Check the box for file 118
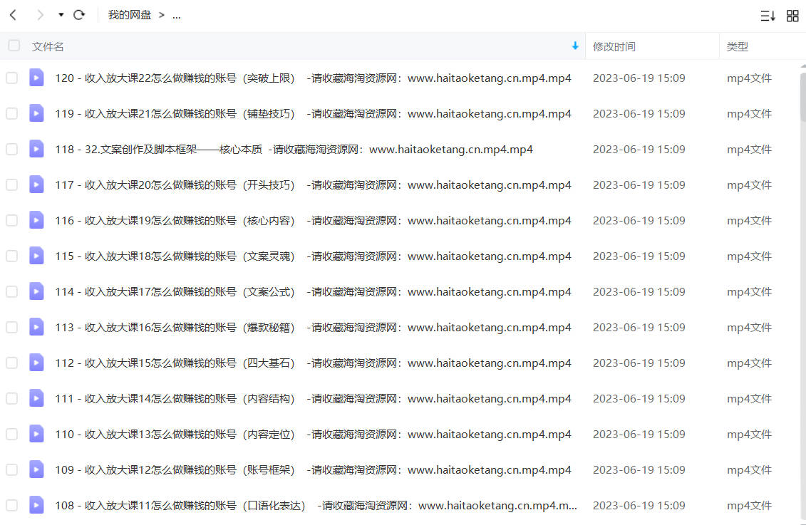The height and width of the screenshot is (525, 806). click(11, 149)
